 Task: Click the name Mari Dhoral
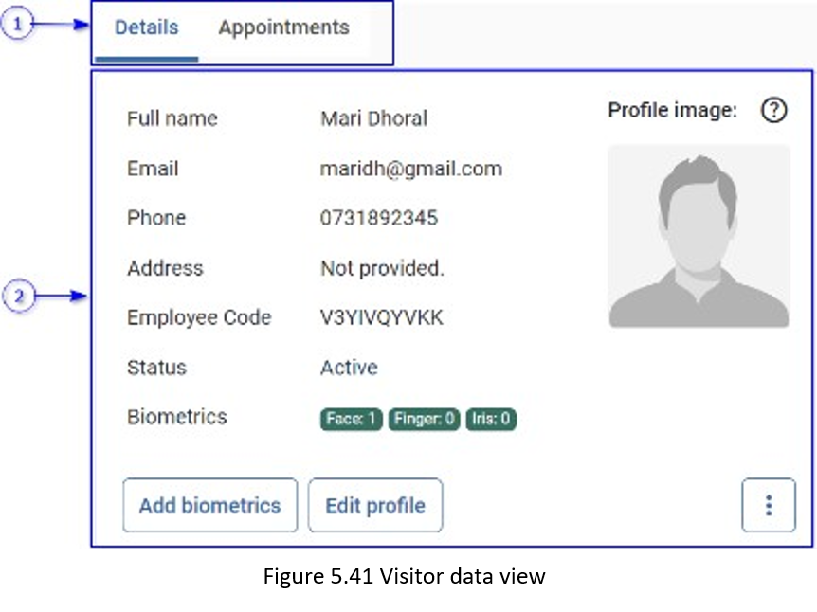pyautogui.click(x=373, y=118)
